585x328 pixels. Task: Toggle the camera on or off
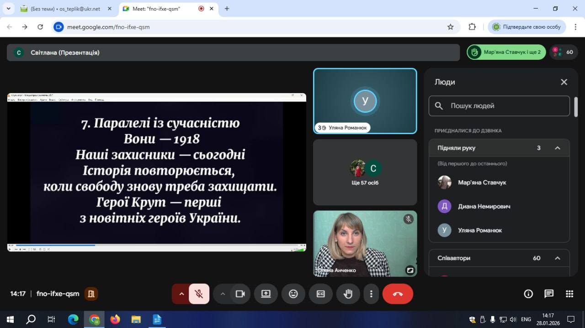point(240,294)
